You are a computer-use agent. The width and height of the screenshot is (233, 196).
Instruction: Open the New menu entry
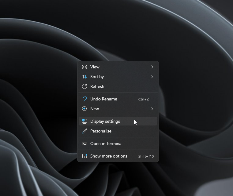[118, 109]
